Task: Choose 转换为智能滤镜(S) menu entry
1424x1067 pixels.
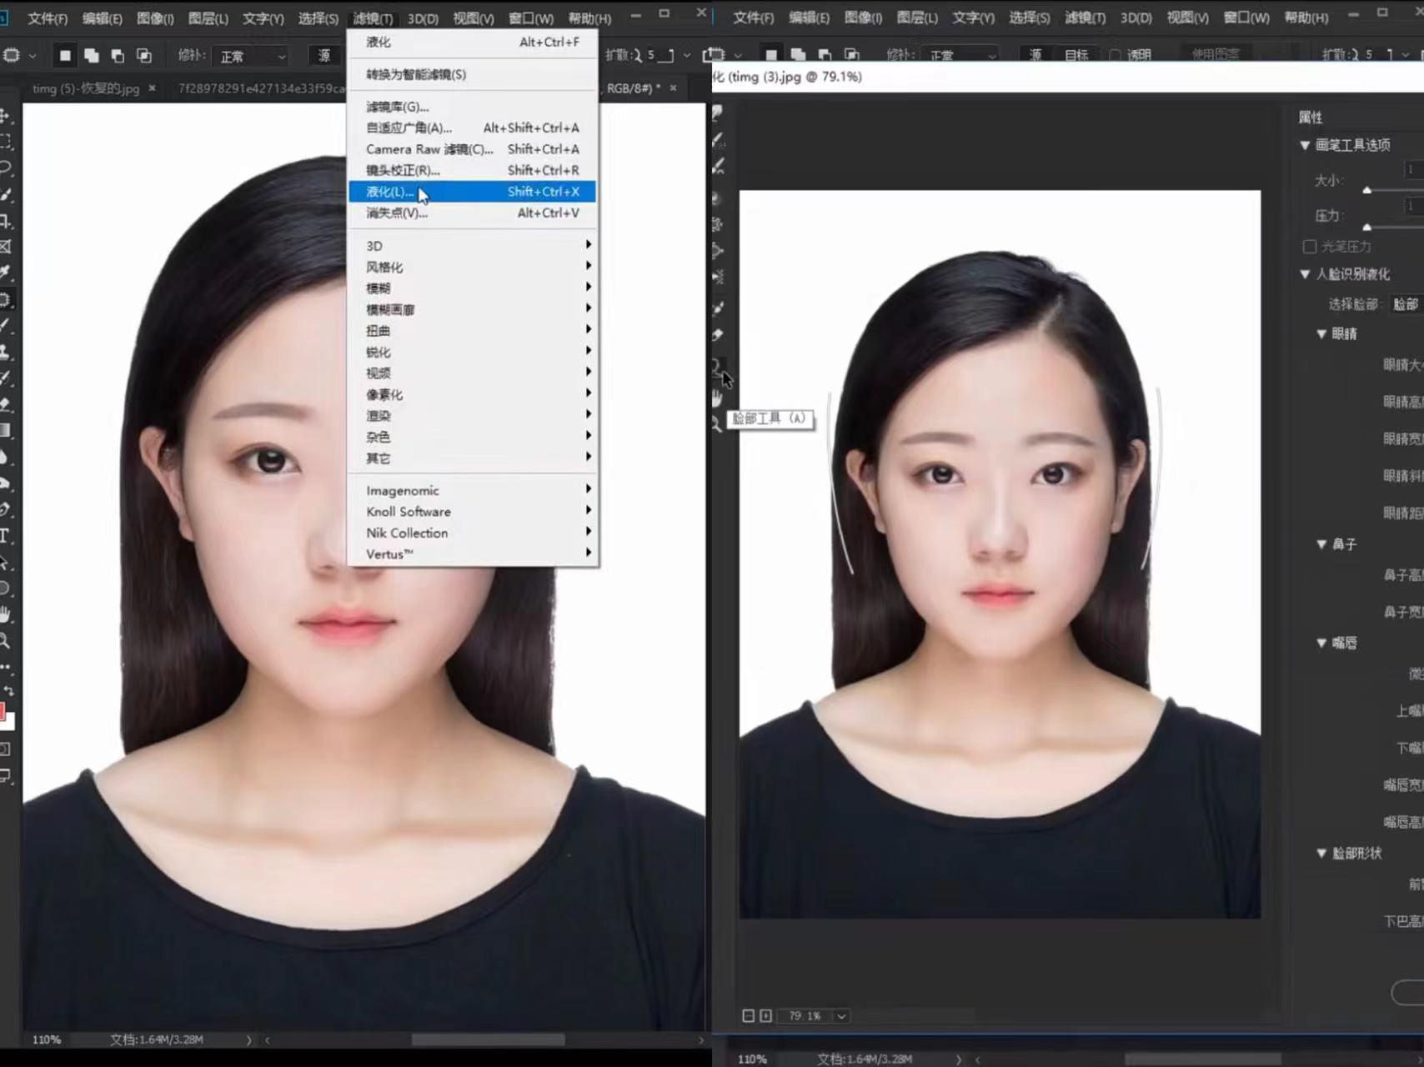Action: click(x=472, y=74)
